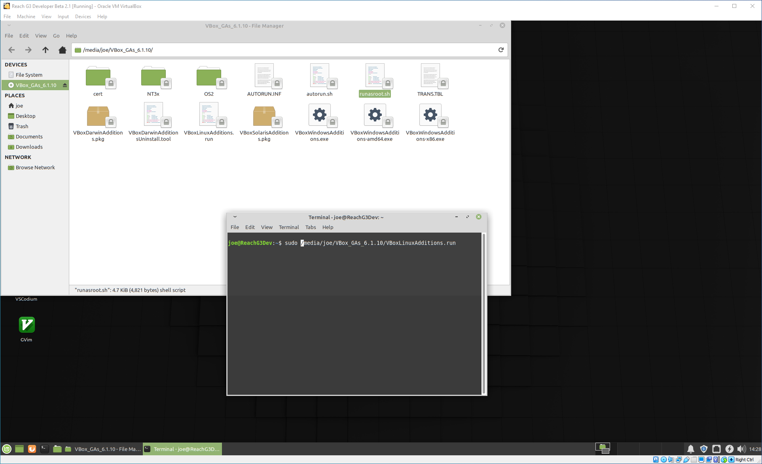Click VirtualBox audio status icon
This screenshot has height=464, width=762.
(671, 460)
